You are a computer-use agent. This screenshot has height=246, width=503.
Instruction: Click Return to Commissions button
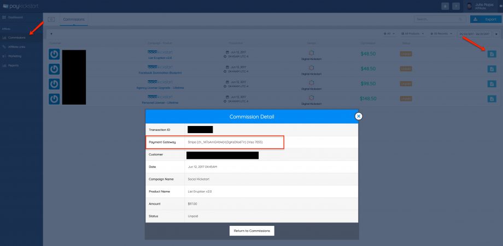[251, 231]
